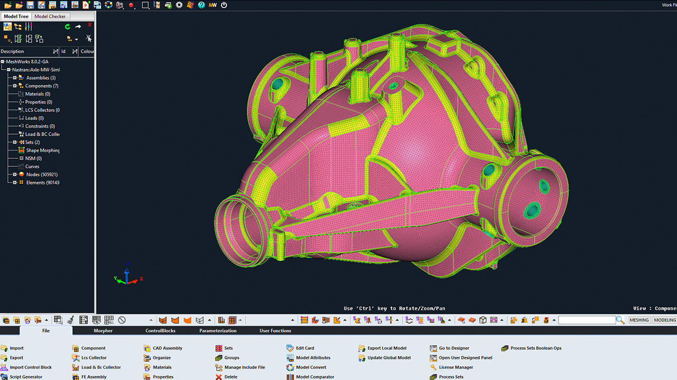Click the License Manager command
Image resolution: width=677 pixels, height=380 pixels.
coord(455,367)
